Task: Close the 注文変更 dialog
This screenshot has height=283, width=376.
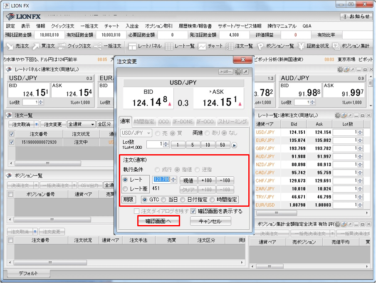Action: [242, 60]
